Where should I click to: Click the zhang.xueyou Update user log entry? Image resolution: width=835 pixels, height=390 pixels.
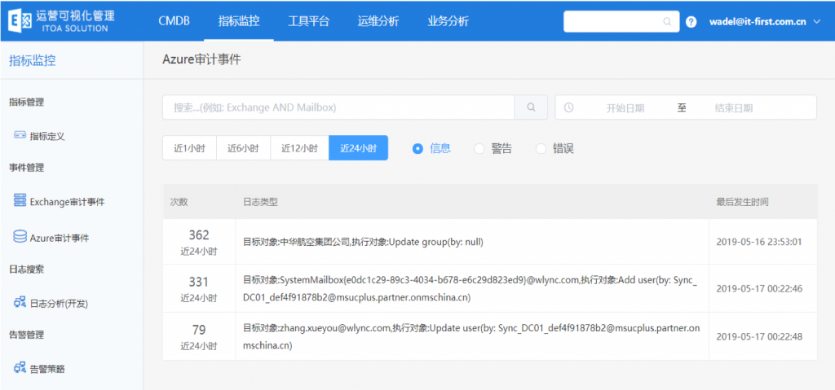[x=471, y=337]
